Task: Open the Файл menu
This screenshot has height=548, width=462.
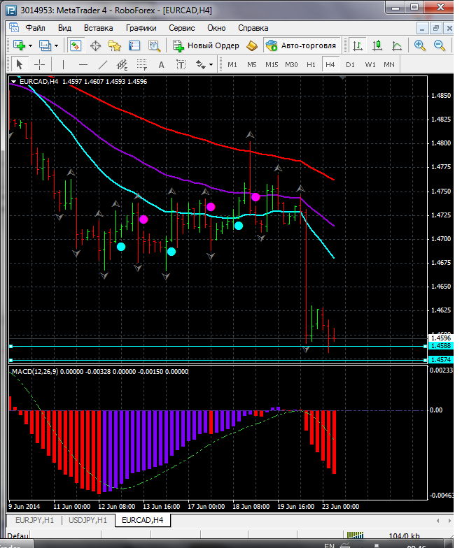Action: pyautogui.click(x=35, y=28)
